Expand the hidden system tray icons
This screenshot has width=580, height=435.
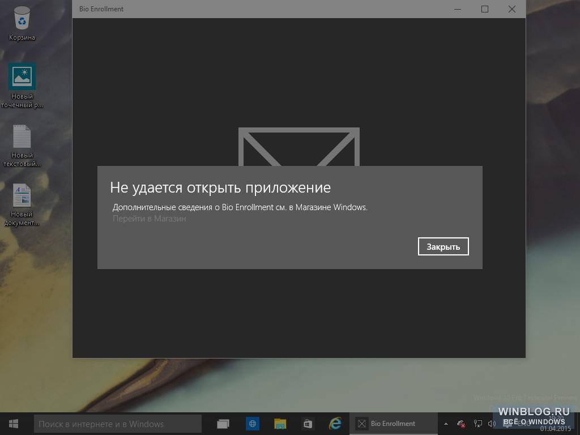(x=446, y=424)
